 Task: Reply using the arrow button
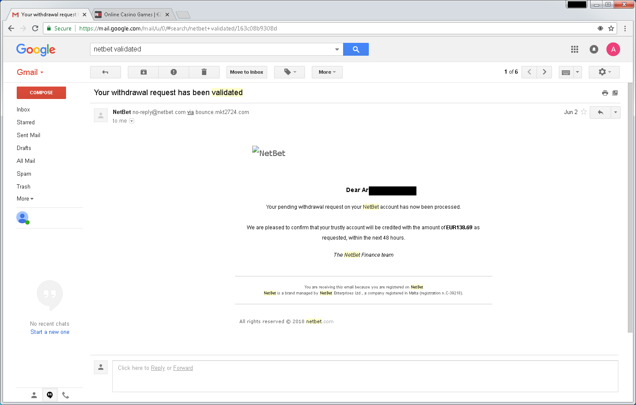point(600,112)
